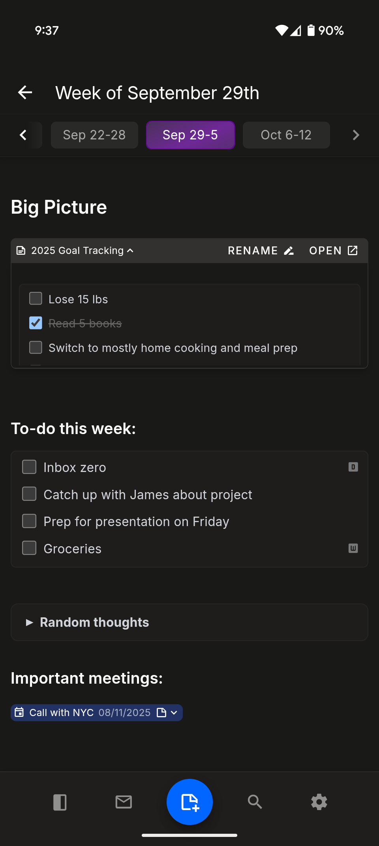Collapse the 2025 Goal Tracking embed
The image size is (379, 846).
(x=130, y=251)
